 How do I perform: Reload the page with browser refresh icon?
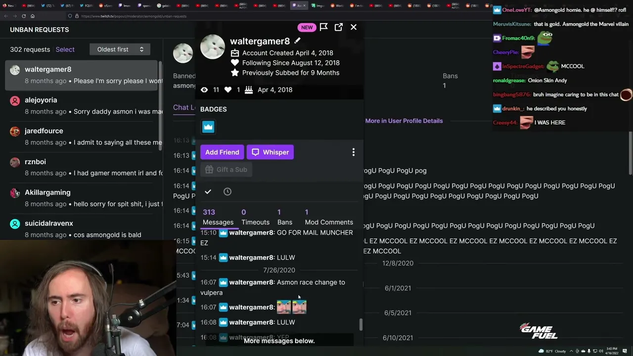(x=24, y=16)
